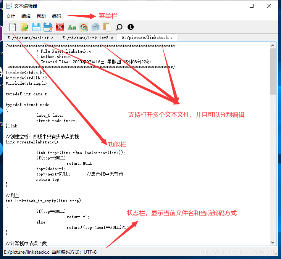Click the vertical scrollbar thumb

[273, 71]
